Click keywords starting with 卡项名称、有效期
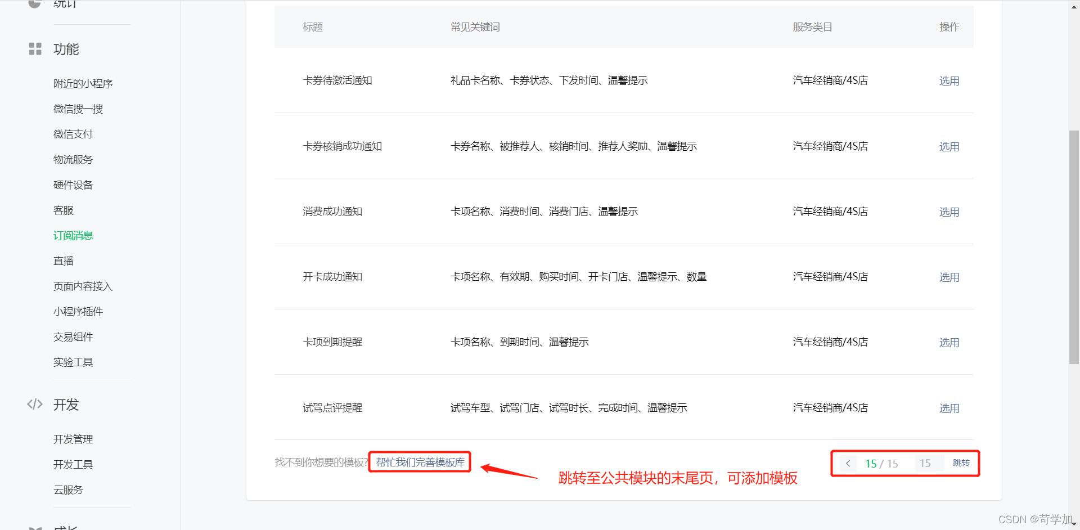The image size is (1080, 530). coord(578,277)
